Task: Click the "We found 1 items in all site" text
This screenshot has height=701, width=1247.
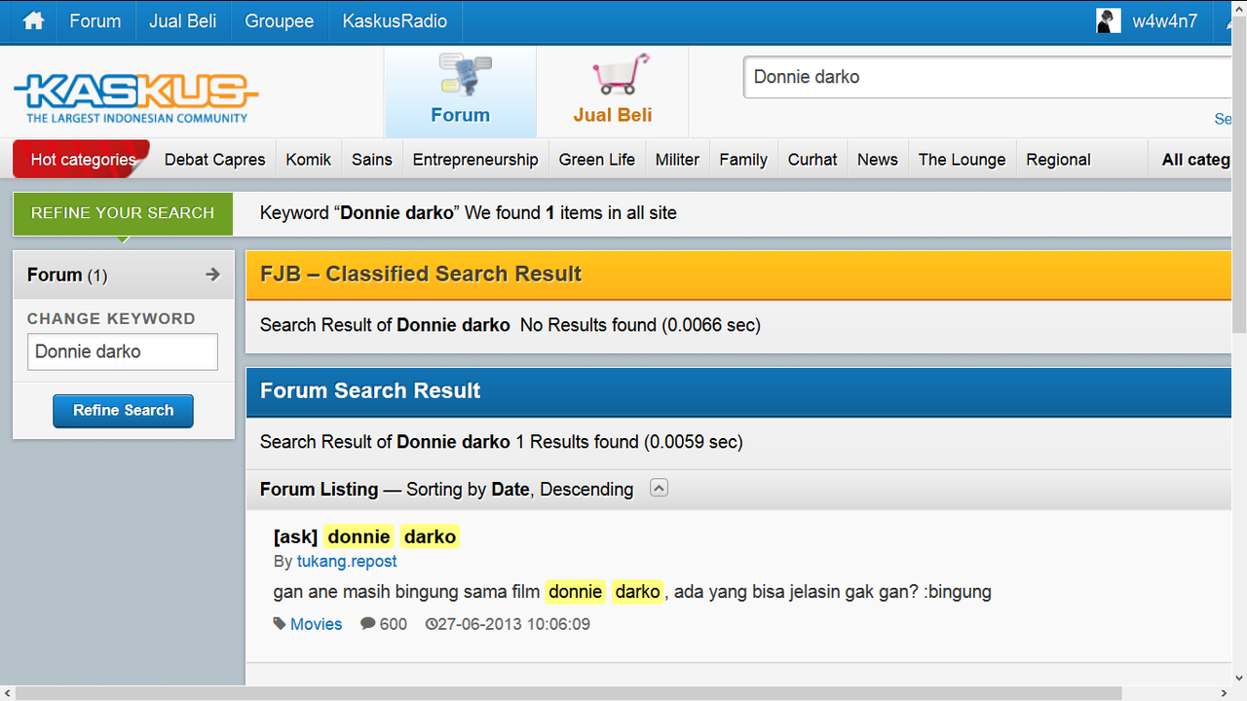Action: coord(571,213)
